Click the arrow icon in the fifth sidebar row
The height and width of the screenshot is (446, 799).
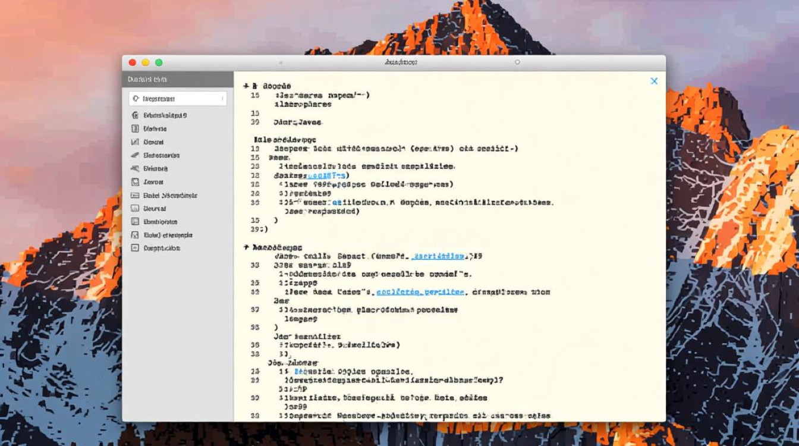coord(134,169)
